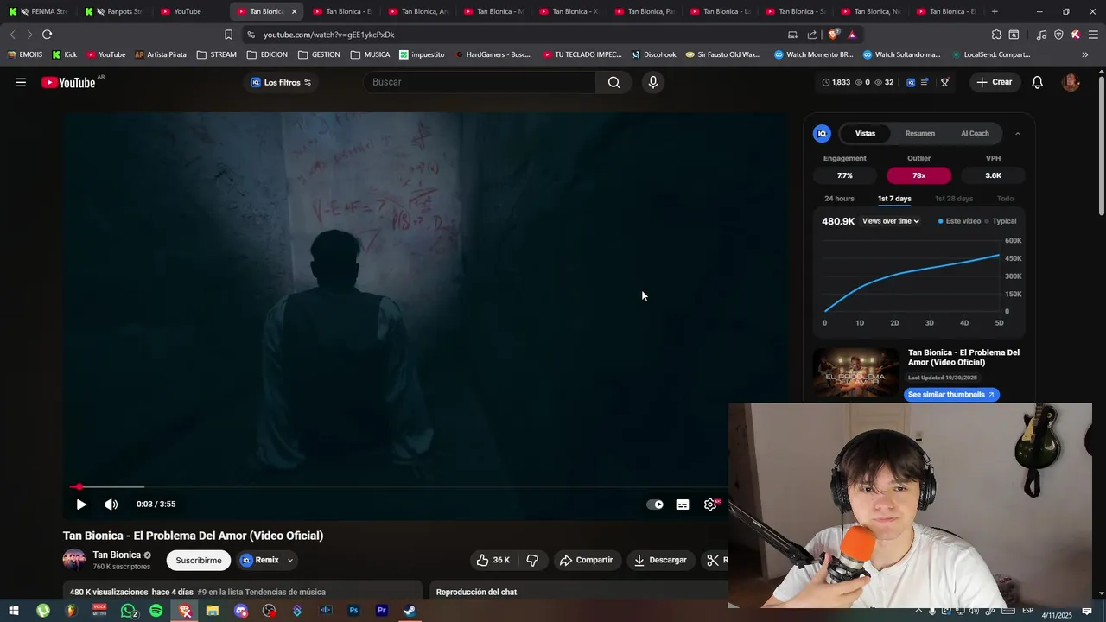
Task: Open WhatsApp from the taskbar
Action: (128, 611)
